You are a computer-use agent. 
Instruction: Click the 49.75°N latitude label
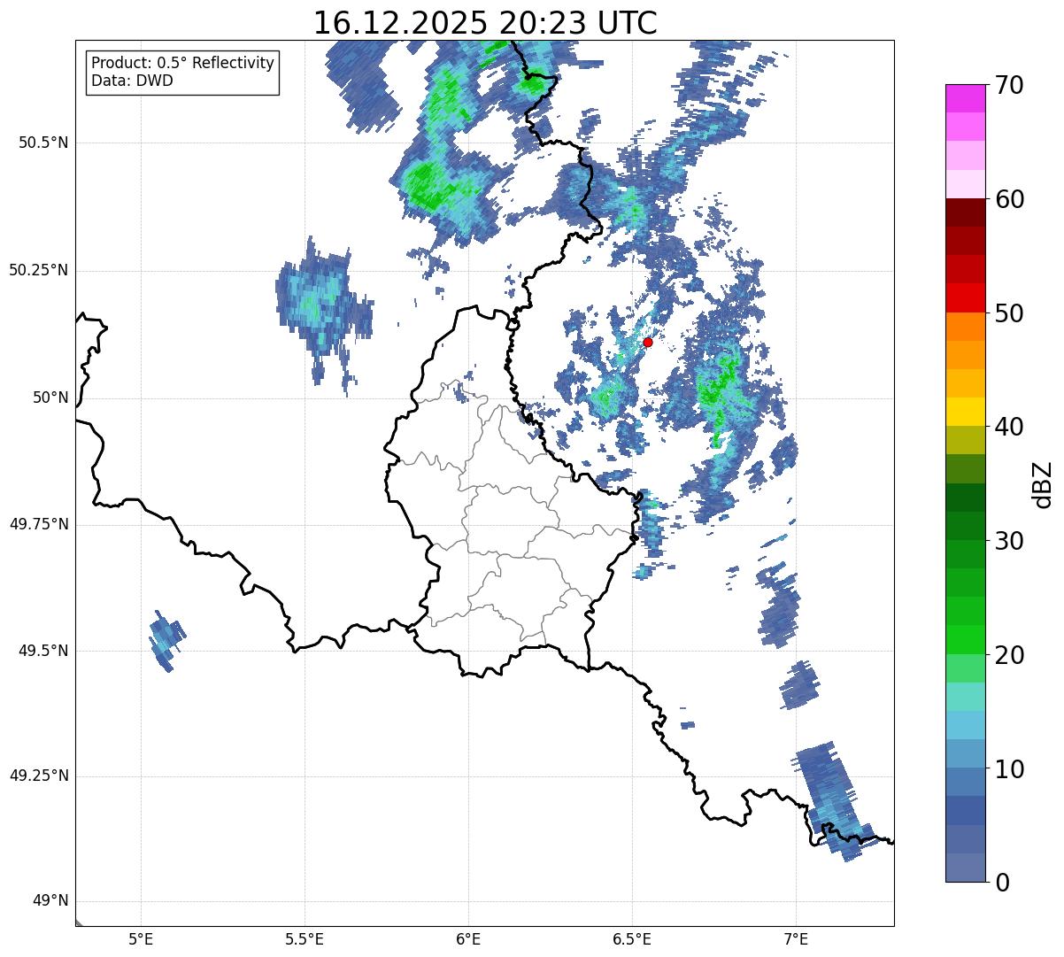click(39, 525)
